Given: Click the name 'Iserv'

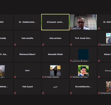Looking at the screenshot, I should pos(27,70).
